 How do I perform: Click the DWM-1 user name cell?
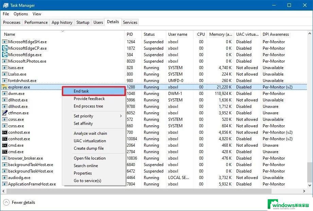pyautogui.click(x=175, y=94)
